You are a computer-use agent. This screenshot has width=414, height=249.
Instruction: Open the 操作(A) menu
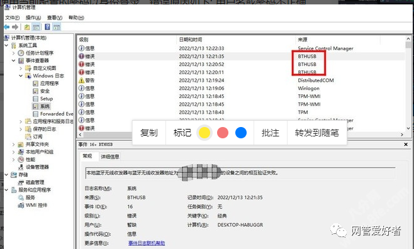pos(33,18)
